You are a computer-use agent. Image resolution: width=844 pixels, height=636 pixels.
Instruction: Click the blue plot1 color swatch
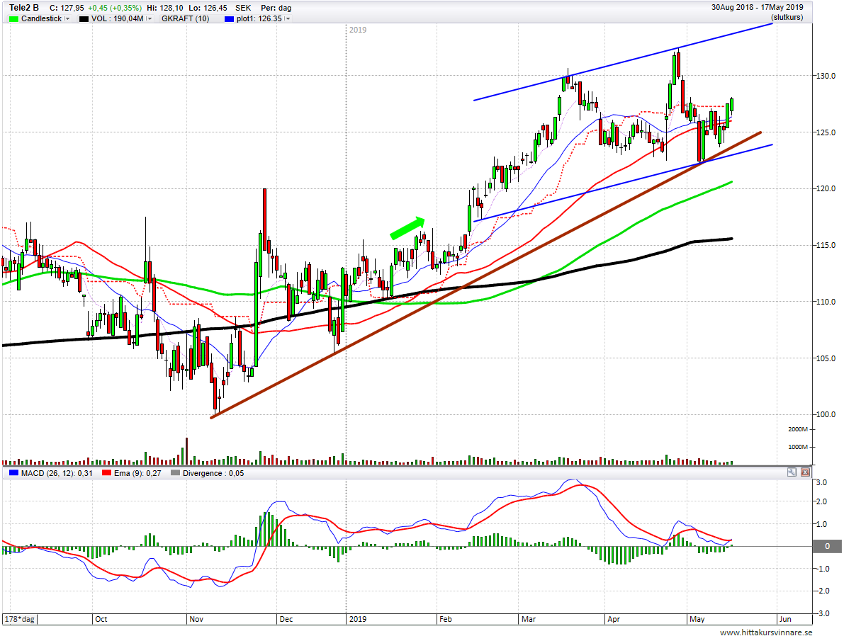230,19
